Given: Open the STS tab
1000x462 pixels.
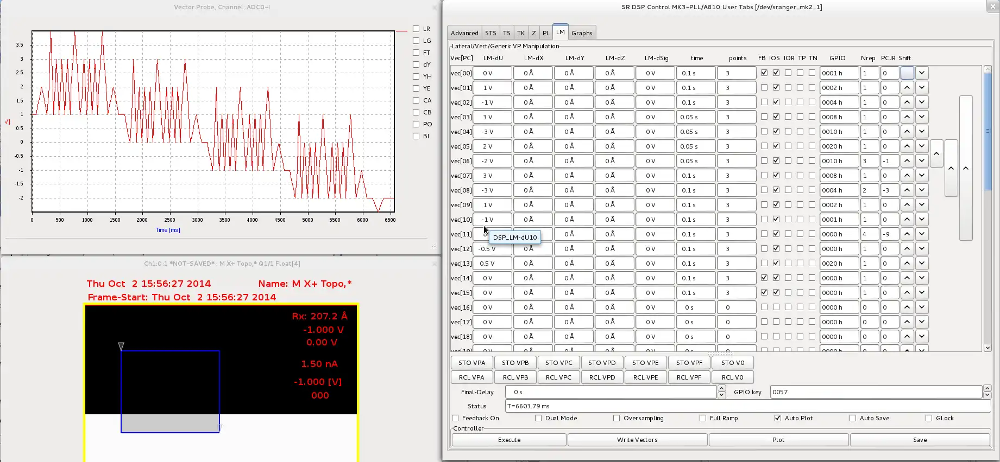Looking at the screenshot, I should 490,33.
